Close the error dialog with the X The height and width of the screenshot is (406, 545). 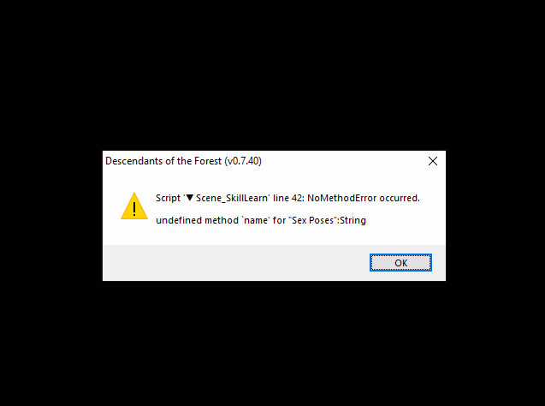pyautogui.click(x=433, y=161)
